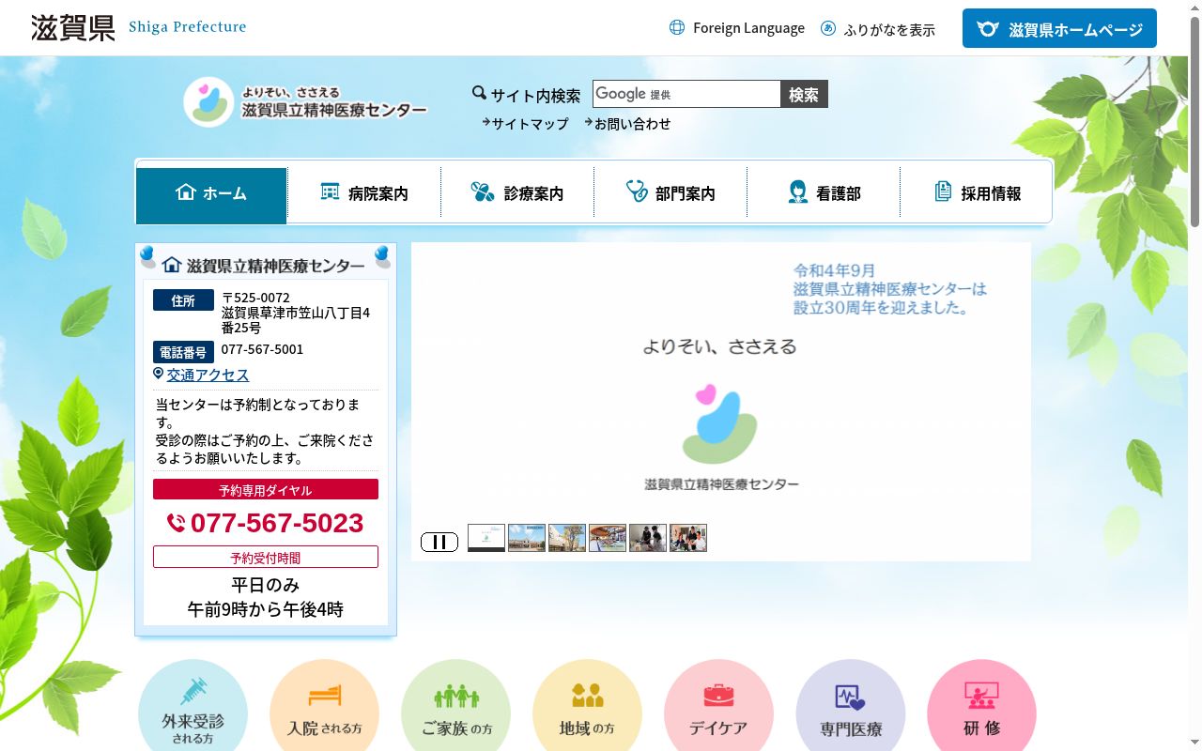This screenshot has width=1202, height=751.
Task: Select the sixth slideshow thumbnail
Action: pos(688,538)
